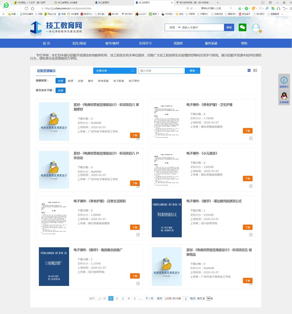This screenshot has height=314, width=292.
Task: Open the per-page count dropdown
Action: 208,298
